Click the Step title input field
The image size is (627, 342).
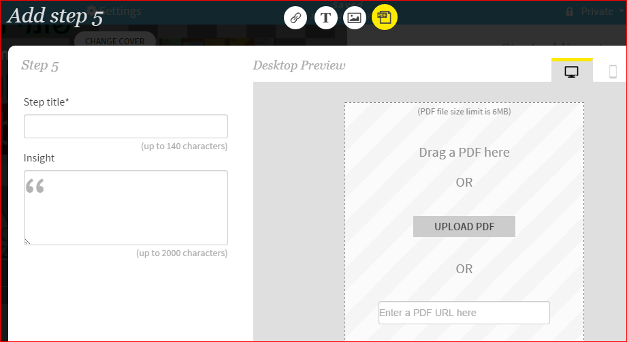tap(126, 127)
